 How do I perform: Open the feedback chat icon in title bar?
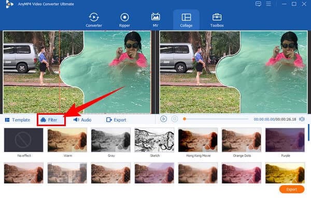[258, 4]
